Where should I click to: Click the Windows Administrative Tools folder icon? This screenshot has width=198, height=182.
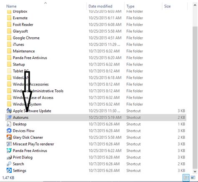pyautogui.click(x=9, y=91)
